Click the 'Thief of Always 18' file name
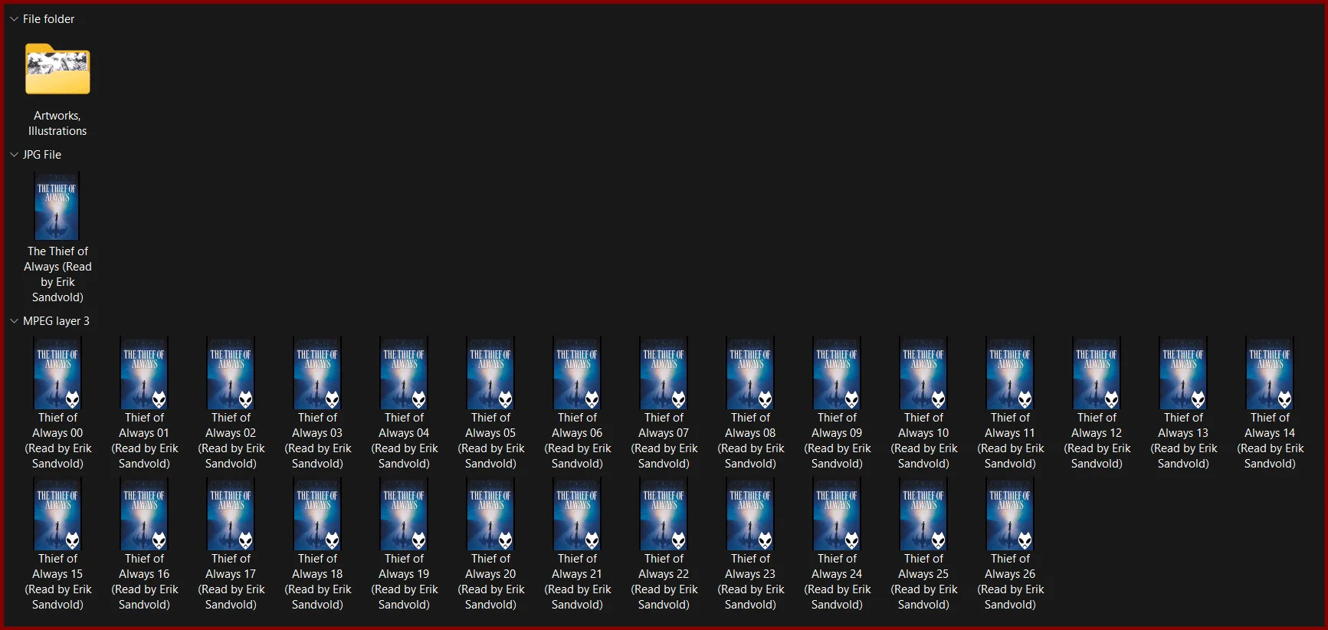1328x630 pixels. (317, 582)
